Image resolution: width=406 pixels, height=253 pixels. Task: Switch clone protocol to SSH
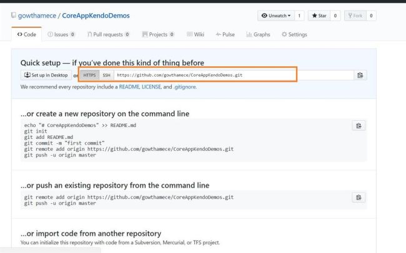106,75
